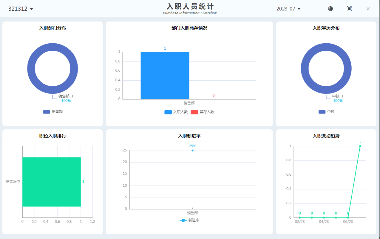Toggle the dark theme contrast icon
This screenshot has width=380, height=239.
(x=330, y=9)
